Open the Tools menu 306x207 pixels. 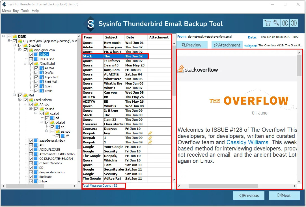tap(25, 11)
